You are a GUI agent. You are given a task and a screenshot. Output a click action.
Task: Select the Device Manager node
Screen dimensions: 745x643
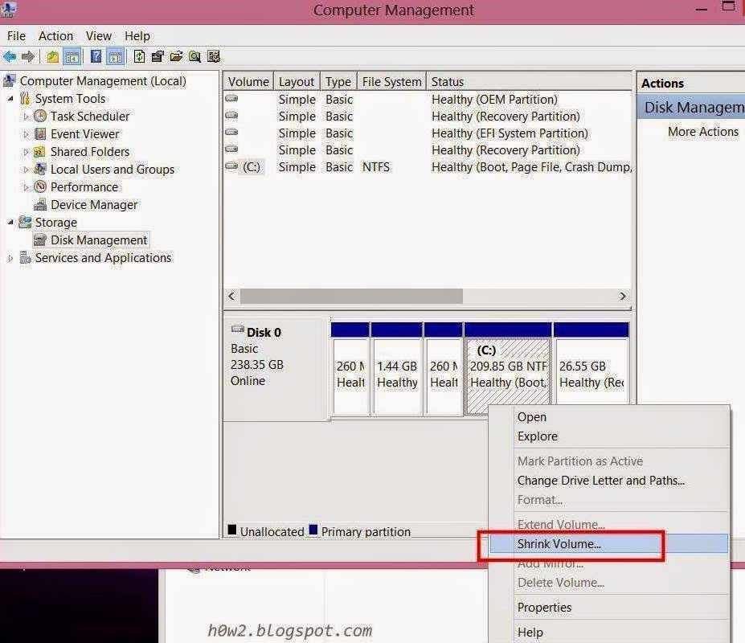[x=93, y=204]
